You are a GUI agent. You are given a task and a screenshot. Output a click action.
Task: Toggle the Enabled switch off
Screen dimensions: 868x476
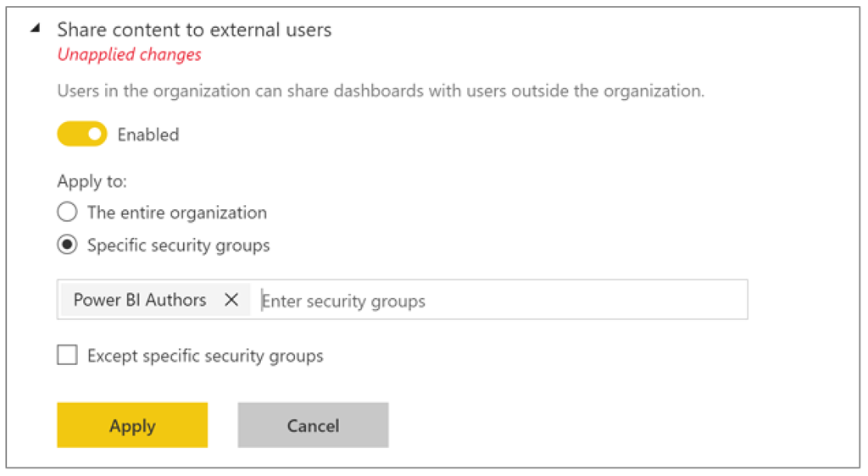[x=82, y=134]
